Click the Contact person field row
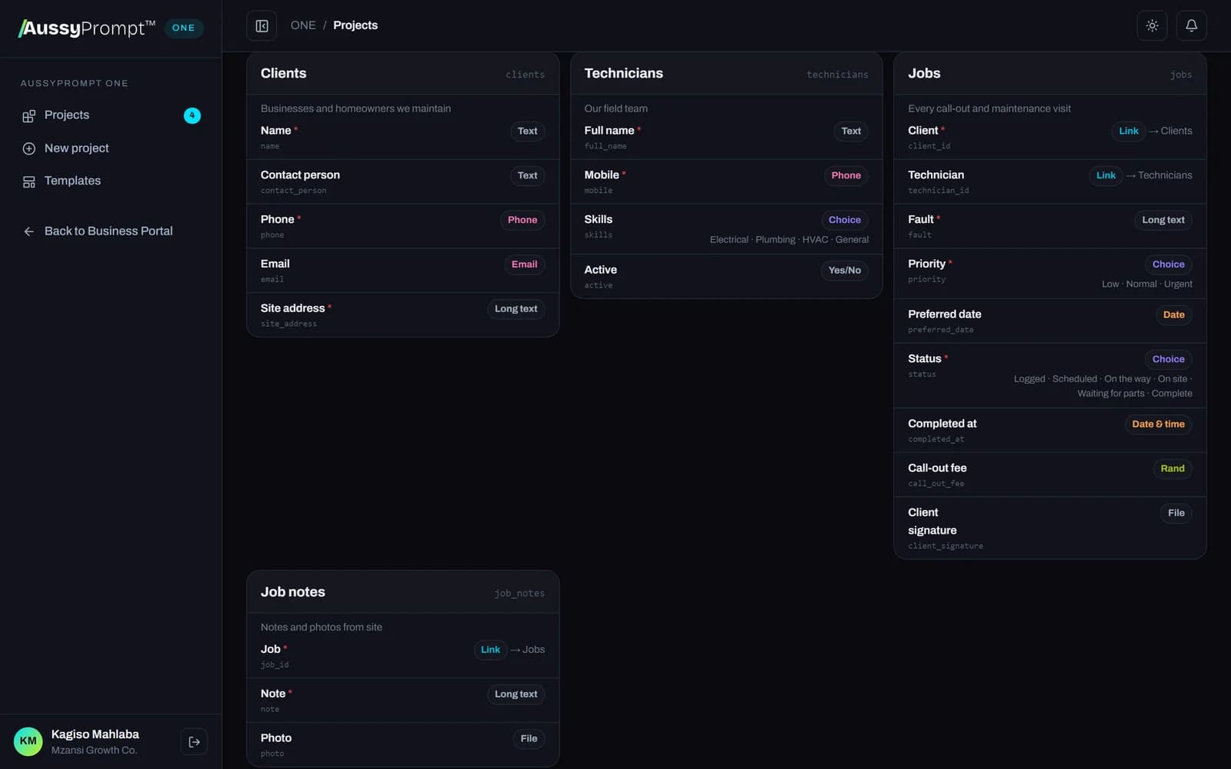The image size is (1231, 769). pyautogui.click(x=402, y=181)
